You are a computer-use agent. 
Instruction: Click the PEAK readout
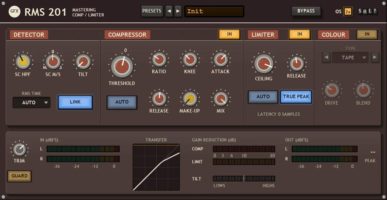point(373,152)
